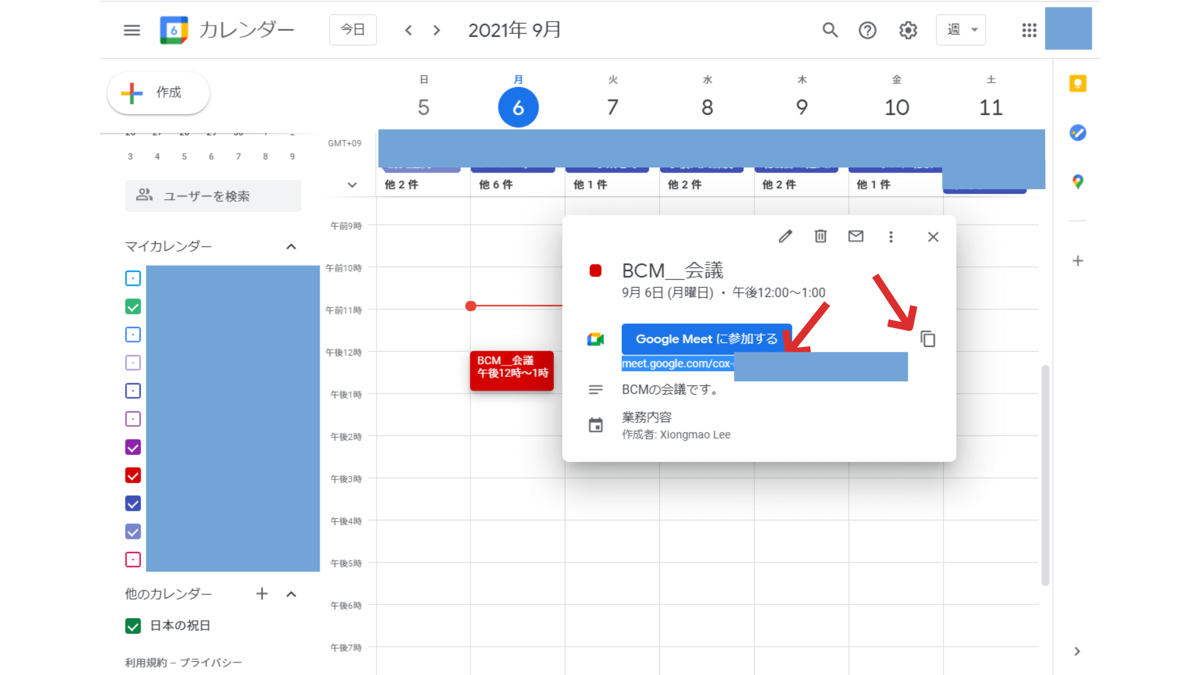Open the calendar search
The height and width of the screenshot is (675, 1201).
830,30
